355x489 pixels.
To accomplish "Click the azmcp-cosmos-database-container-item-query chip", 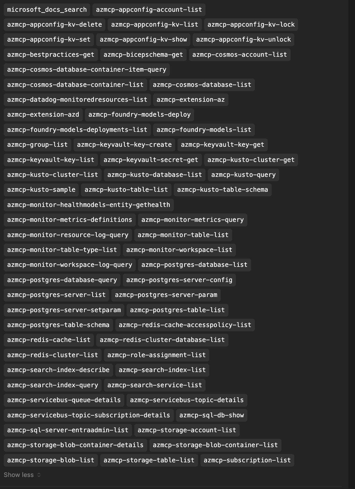I will (x=87, y=69).
